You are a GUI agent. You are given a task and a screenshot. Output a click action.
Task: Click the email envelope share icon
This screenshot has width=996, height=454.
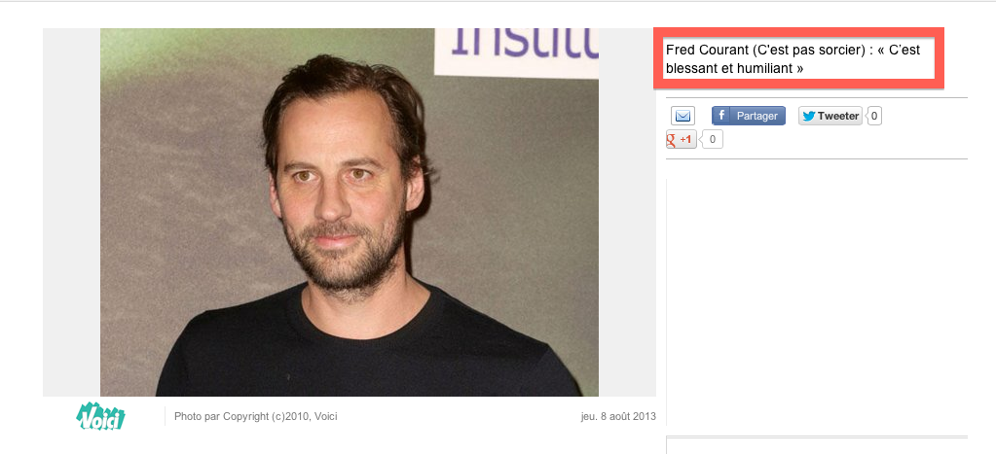point(682,116)
